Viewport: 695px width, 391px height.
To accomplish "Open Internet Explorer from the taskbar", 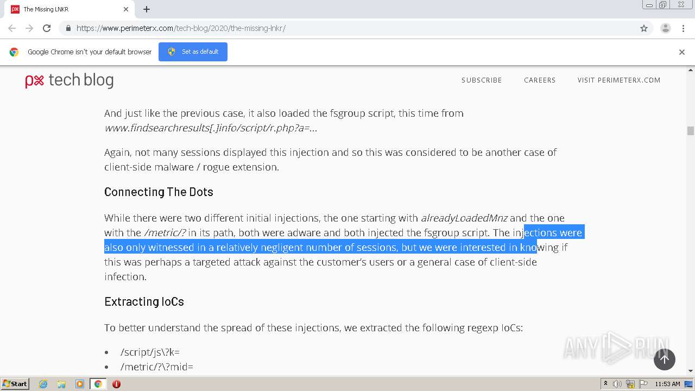I will (43, 384).
